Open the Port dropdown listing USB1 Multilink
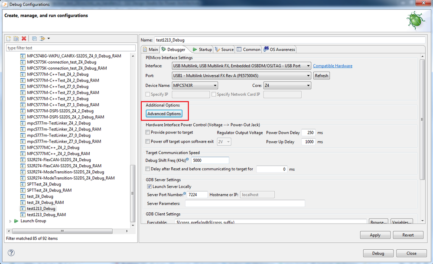This screenshot has width=433, height=264. [241, 76]
